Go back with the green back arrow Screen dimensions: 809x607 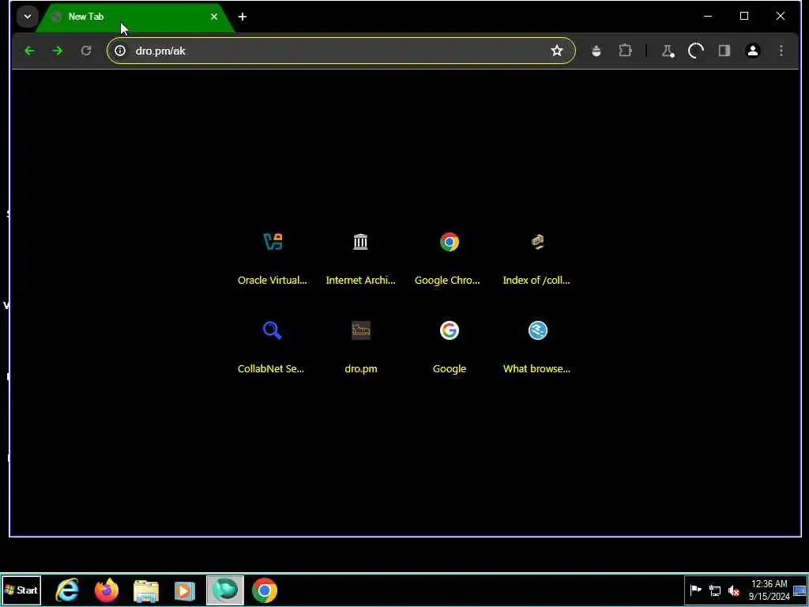(x=29, y=51)
